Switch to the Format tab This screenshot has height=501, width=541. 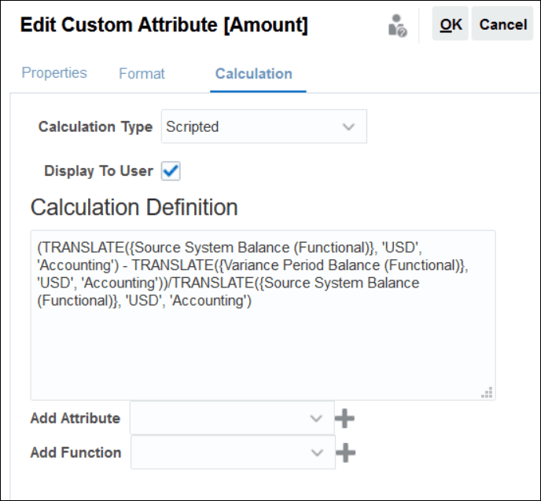142,74
